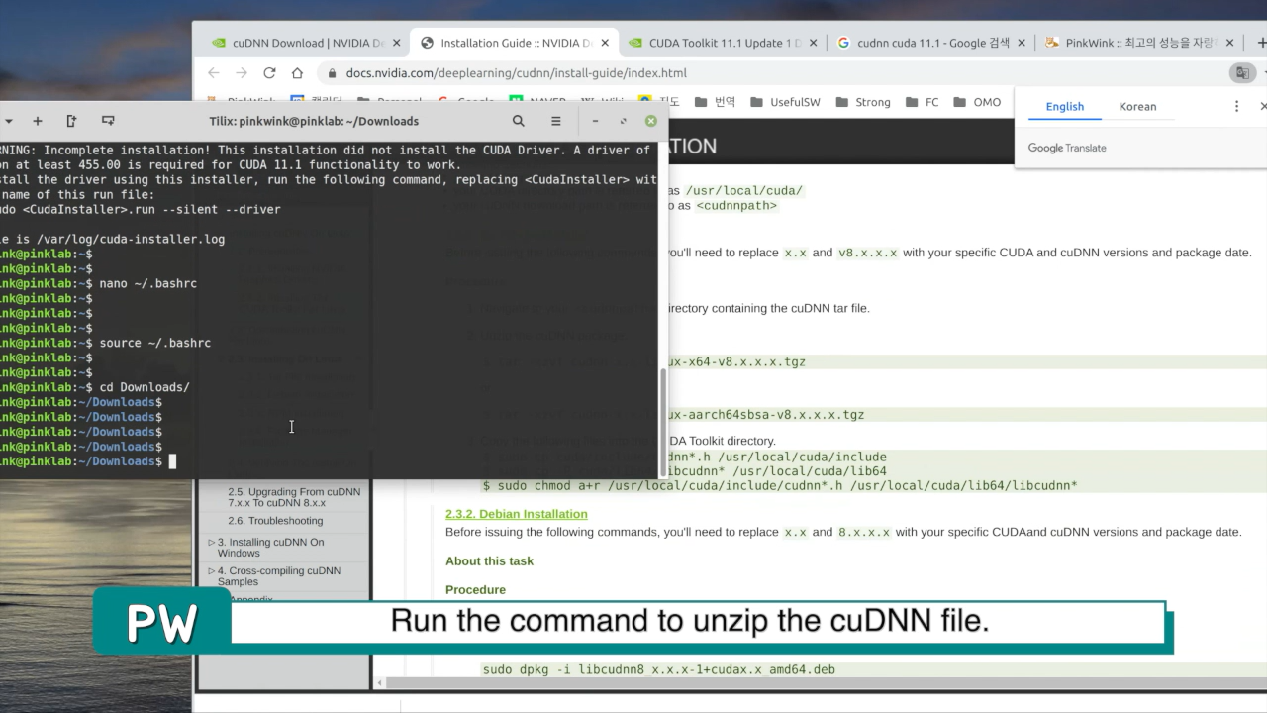Viewport: 1267px width, 713px height.
Task: Click Chrome forward arrow
Action: 242,73
